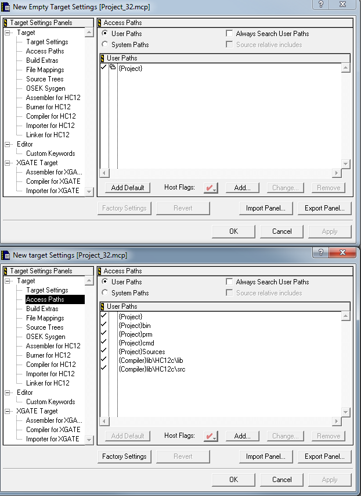Click user paths list scroll-down arrow in New target Settings window
Image resolution: width=361 pixels, height=496 pixels.
click(x=345, y=412)
